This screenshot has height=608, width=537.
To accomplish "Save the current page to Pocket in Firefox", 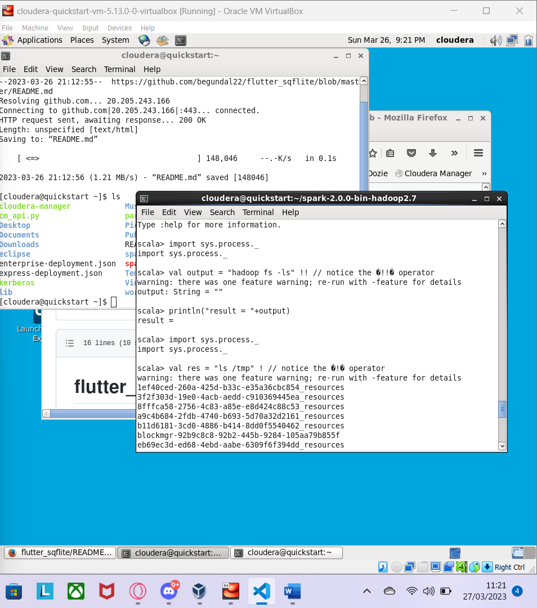I will click(411, 153).
